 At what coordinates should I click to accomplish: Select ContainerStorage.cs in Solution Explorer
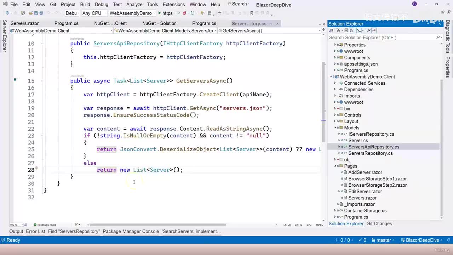pyautogui.click(x=365, y=211)
